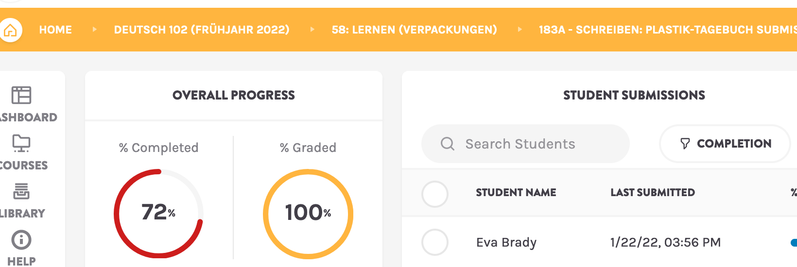The width and height of the screenshot is (797, 267).
Task: Click the funnel icon on Completion filter
Action: (685, 144)
